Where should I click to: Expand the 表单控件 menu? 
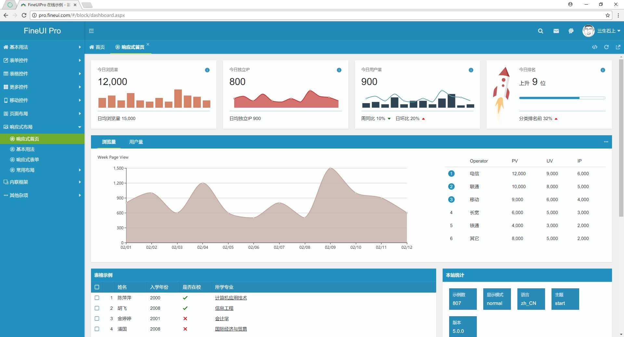click(x=42, y=60)
